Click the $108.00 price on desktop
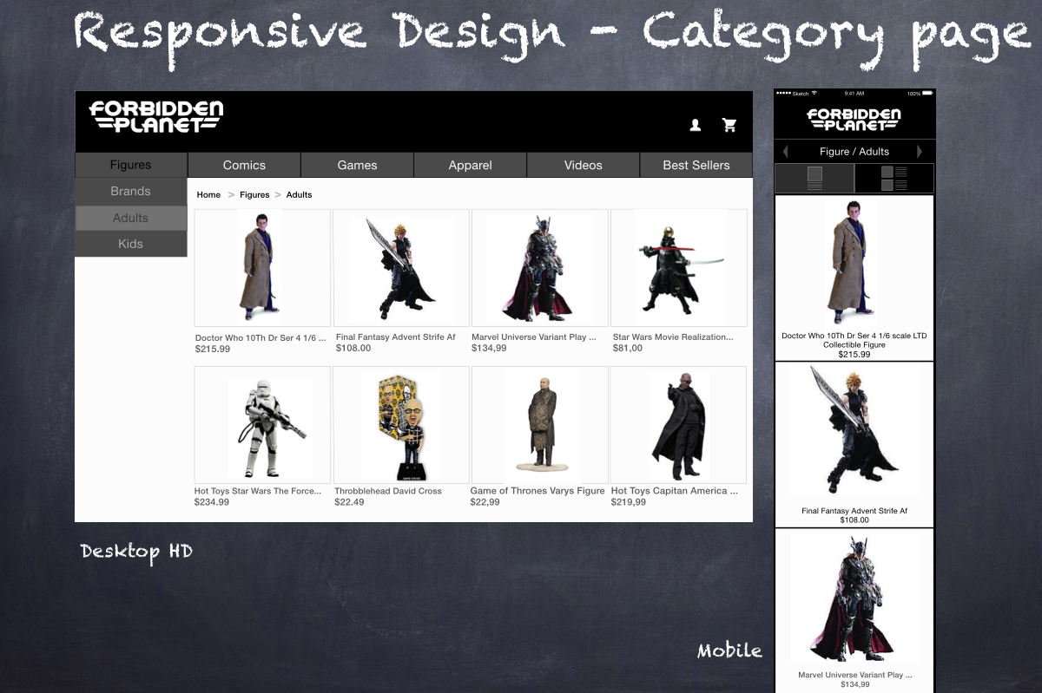 (x=353, y=349)
